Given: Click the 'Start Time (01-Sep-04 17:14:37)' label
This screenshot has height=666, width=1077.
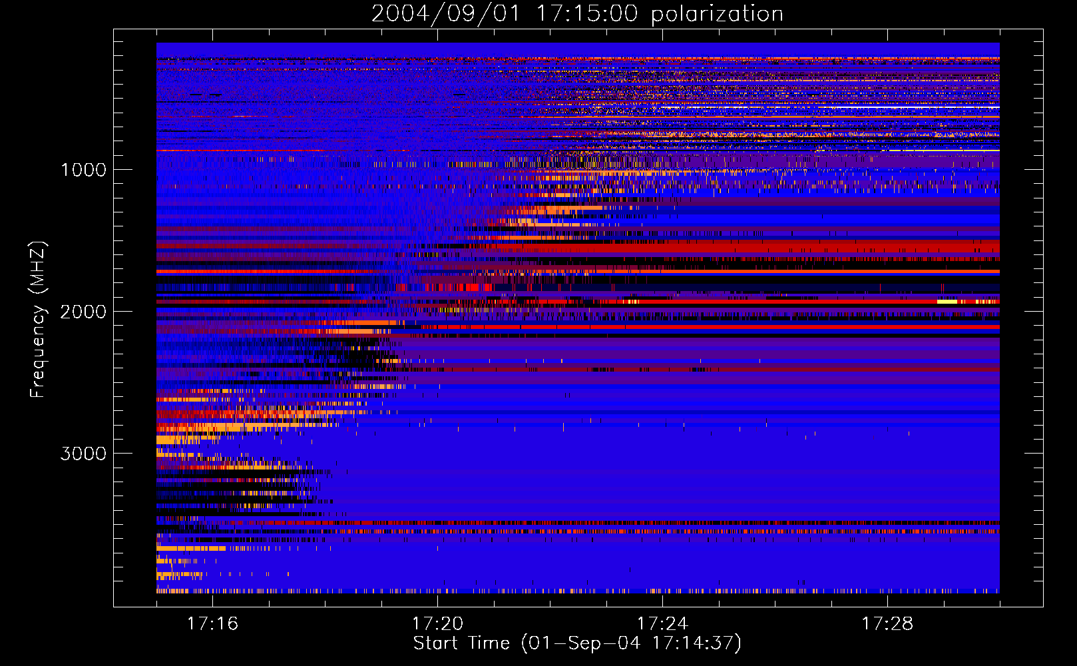Looking at the screenshot, I should [x=577, y=643].
